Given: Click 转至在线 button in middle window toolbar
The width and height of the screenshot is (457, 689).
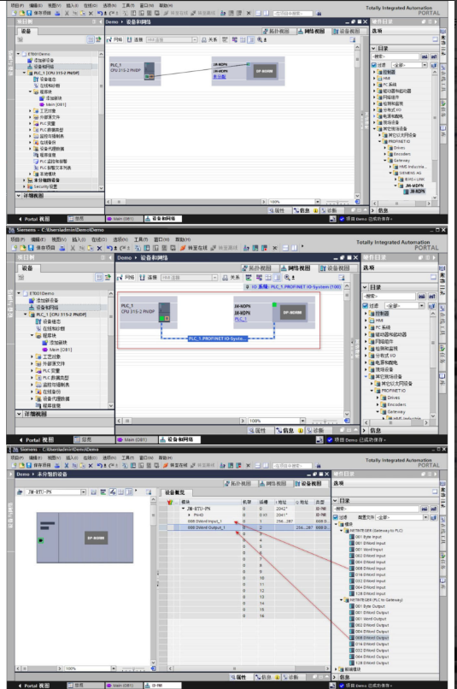Looking at the screenshot, I should [x=194, y=248].
